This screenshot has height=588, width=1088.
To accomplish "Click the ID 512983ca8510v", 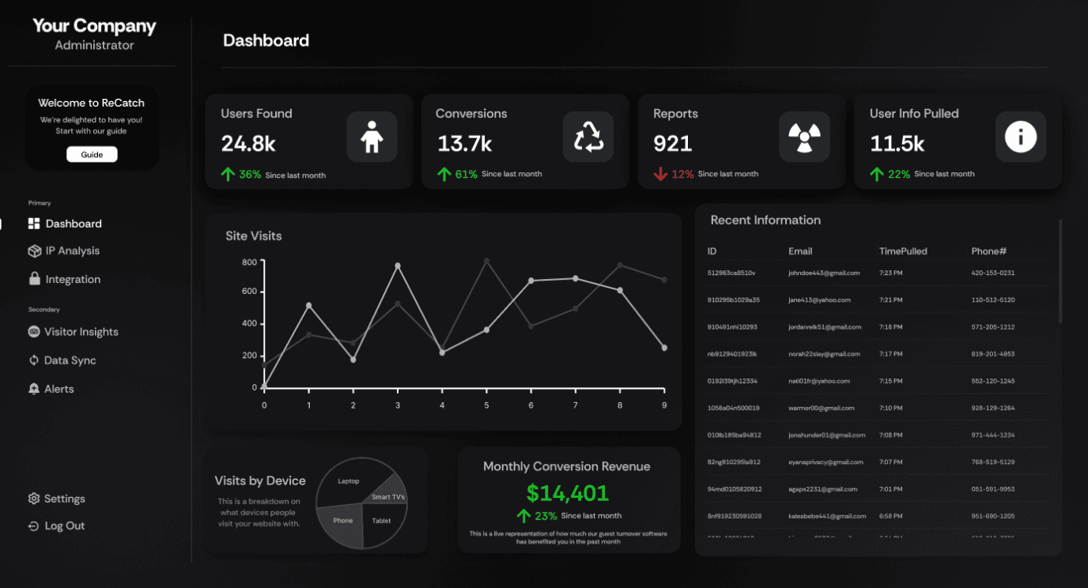I will click(731, 273).
